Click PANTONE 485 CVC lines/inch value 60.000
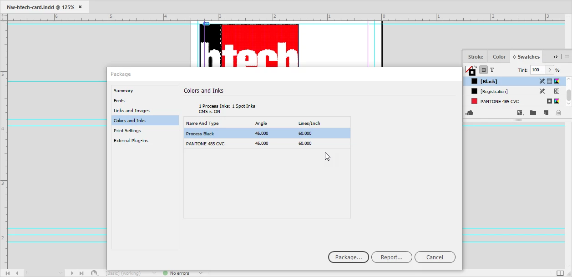The image size is (572, 277). click(x=305, y=143)
